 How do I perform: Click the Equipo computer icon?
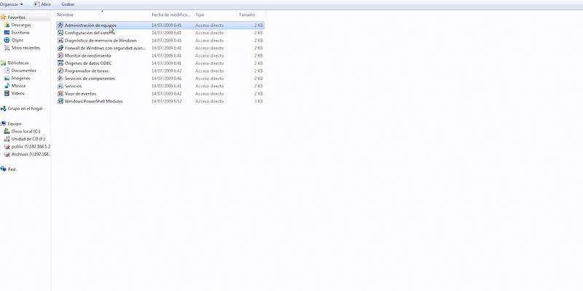coord(4,124)
